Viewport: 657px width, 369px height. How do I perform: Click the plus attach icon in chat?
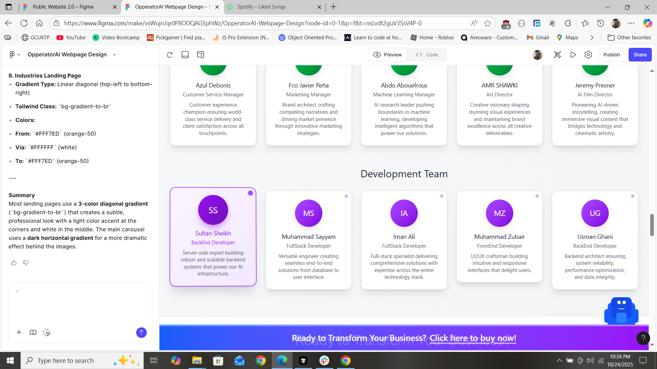pyautogui.click(x=19, y=332)
